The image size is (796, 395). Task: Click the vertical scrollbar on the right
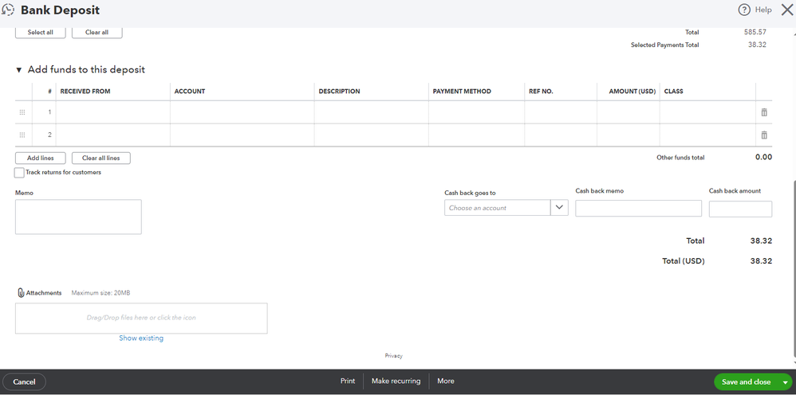pos(794,268)
